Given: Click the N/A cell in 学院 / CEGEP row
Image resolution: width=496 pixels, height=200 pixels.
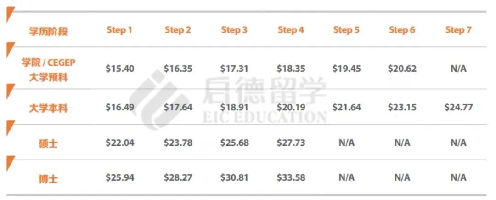Looking at the screenshot, I should 458,69.
